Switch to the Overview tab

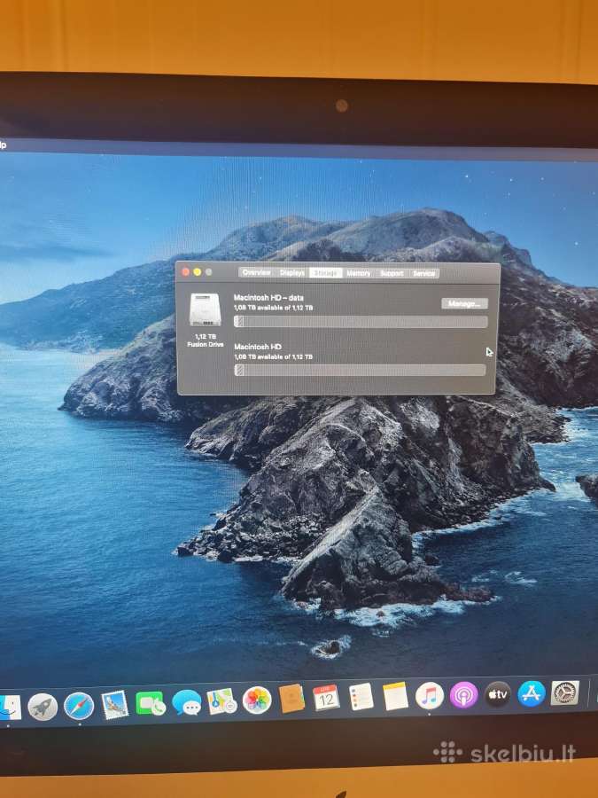click(256, 273)
